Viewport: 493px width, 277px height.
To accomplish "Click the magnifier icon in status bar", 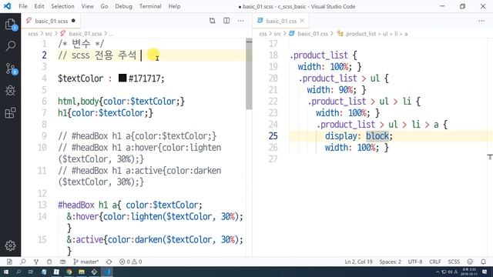I will 23,262.
